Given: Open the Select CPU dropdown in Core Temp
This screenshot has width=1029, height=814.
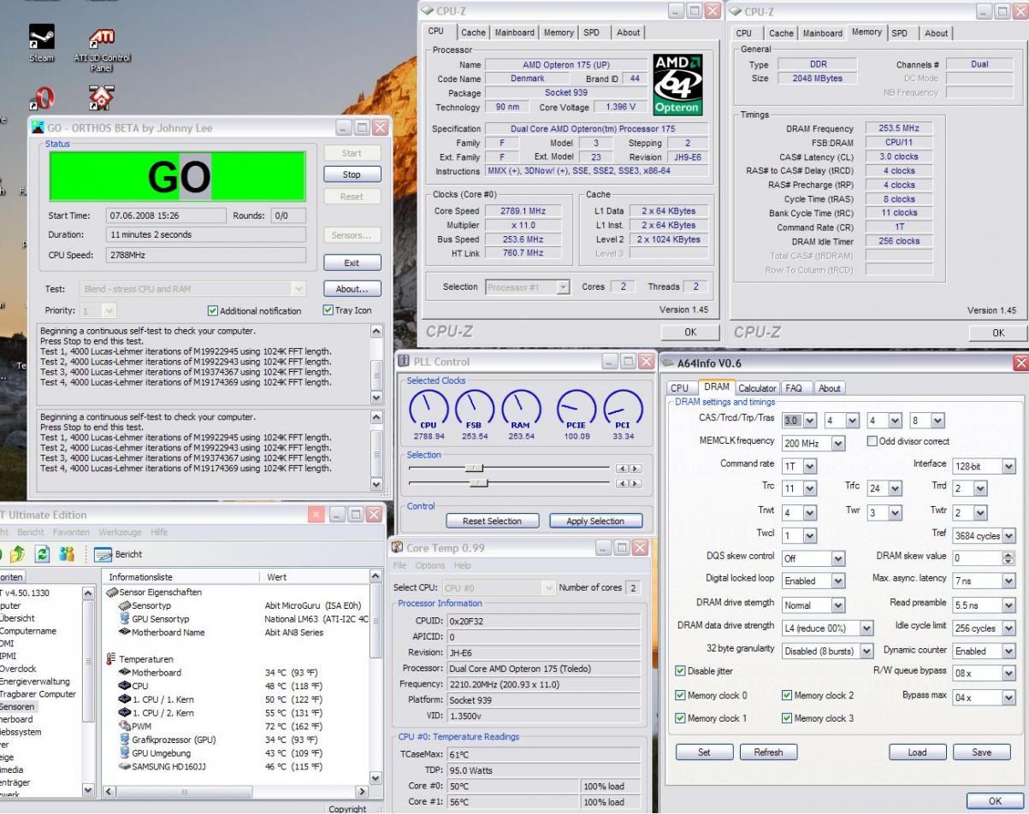Looking at the screenshot, I should pos(547,588).
